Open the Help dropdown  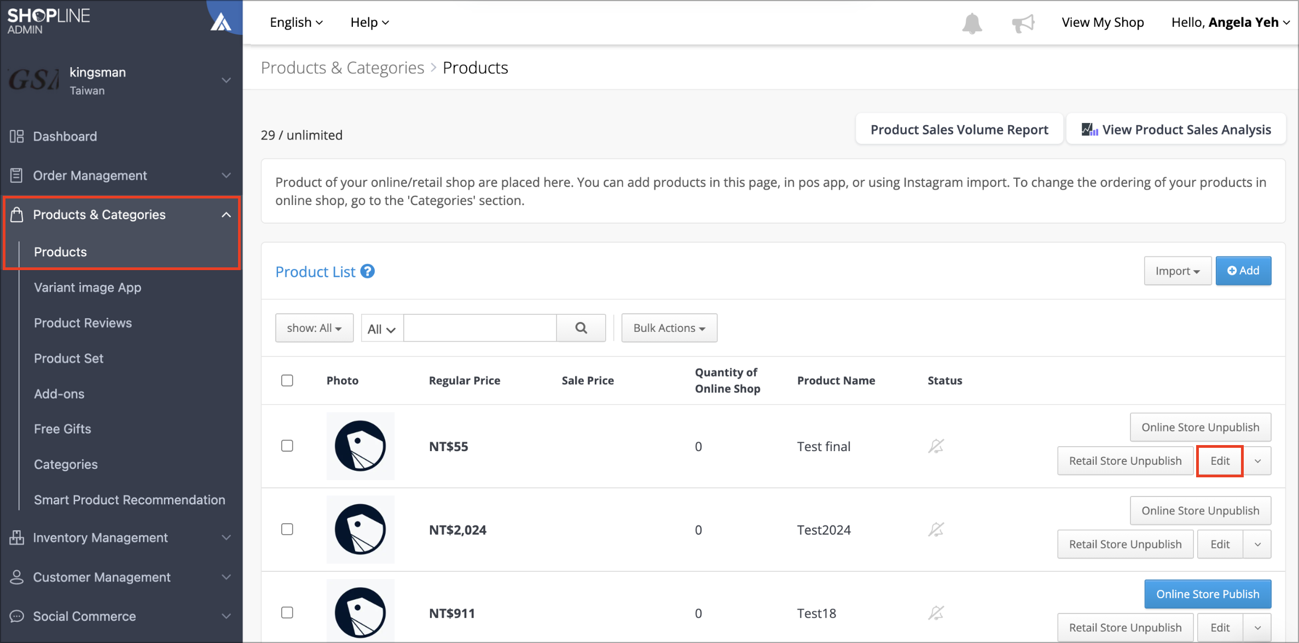pos(369,22)
